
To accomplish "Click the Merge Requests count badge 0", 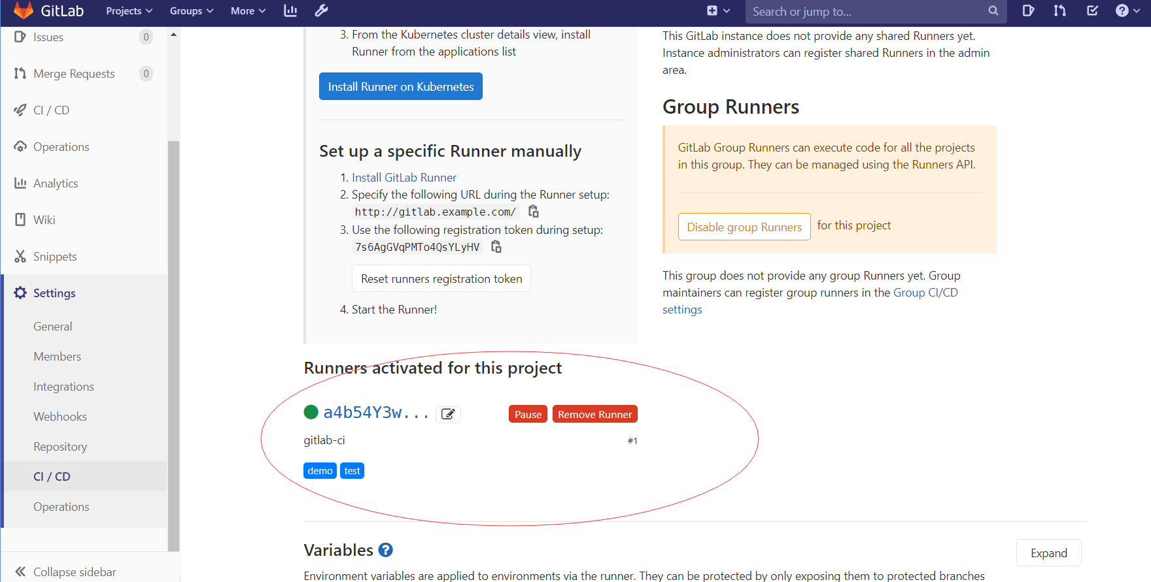I will (146, 74).
